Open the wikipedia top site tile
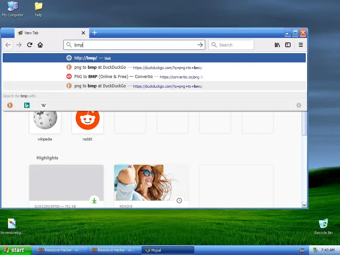Image resolution: width=340 pixels, height=255 pixels. (45, 122)
